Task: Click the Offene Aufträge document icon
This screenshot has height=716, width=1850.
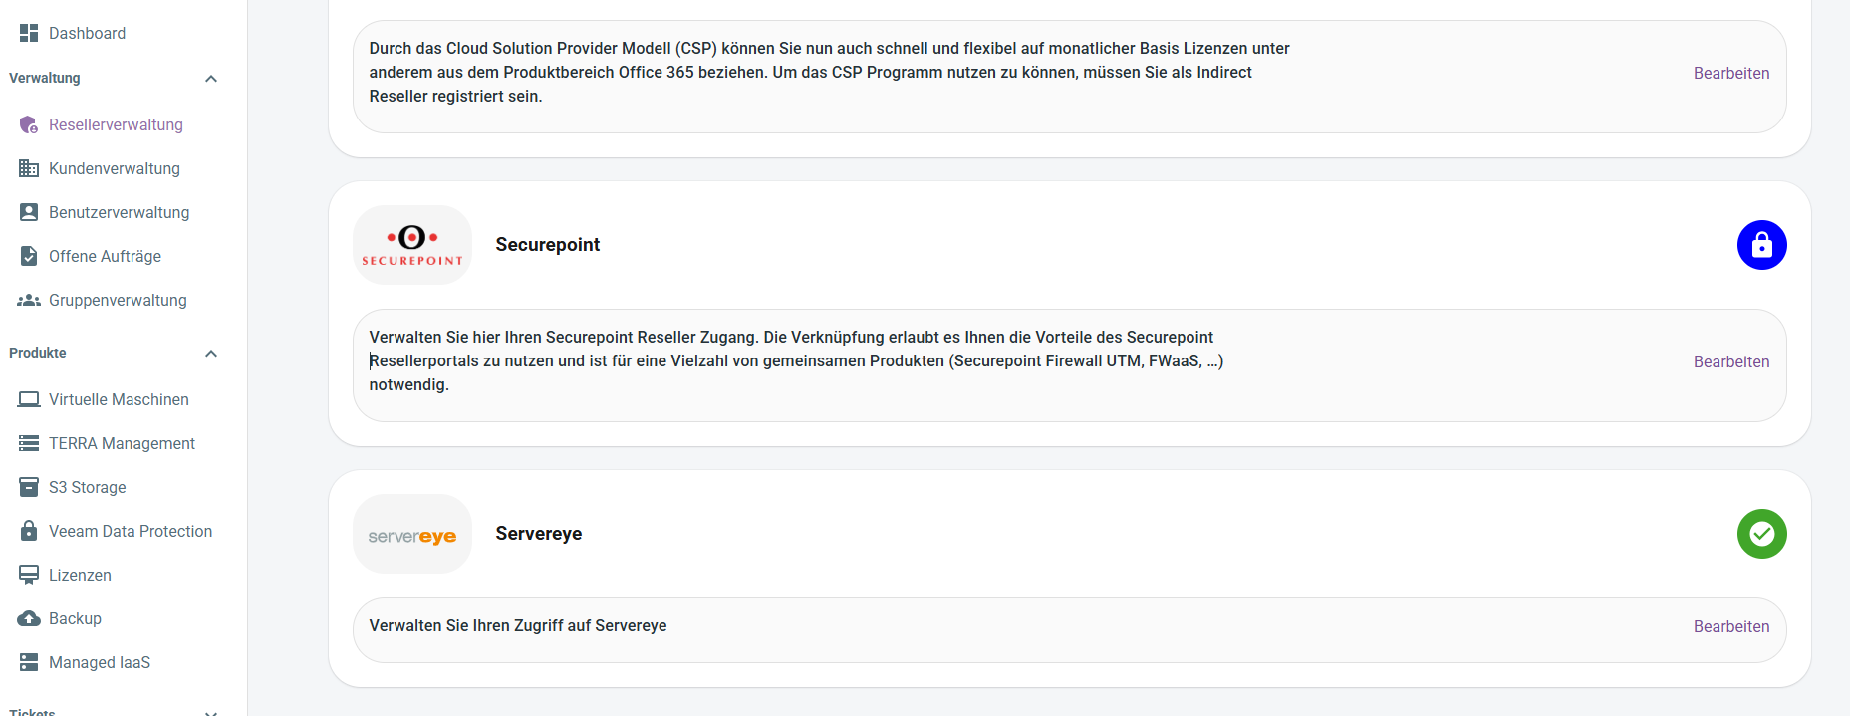Action: [x=29, y=256]
